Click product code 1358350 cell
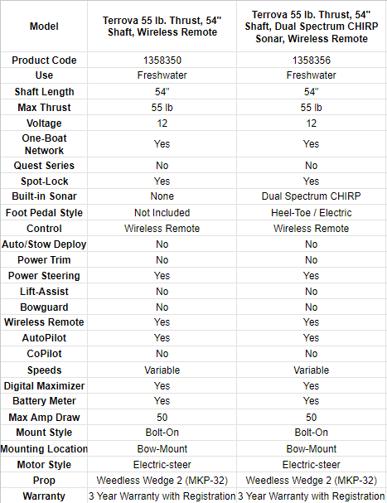This screenshot has height=503, width=387. [x=162, y=60]
